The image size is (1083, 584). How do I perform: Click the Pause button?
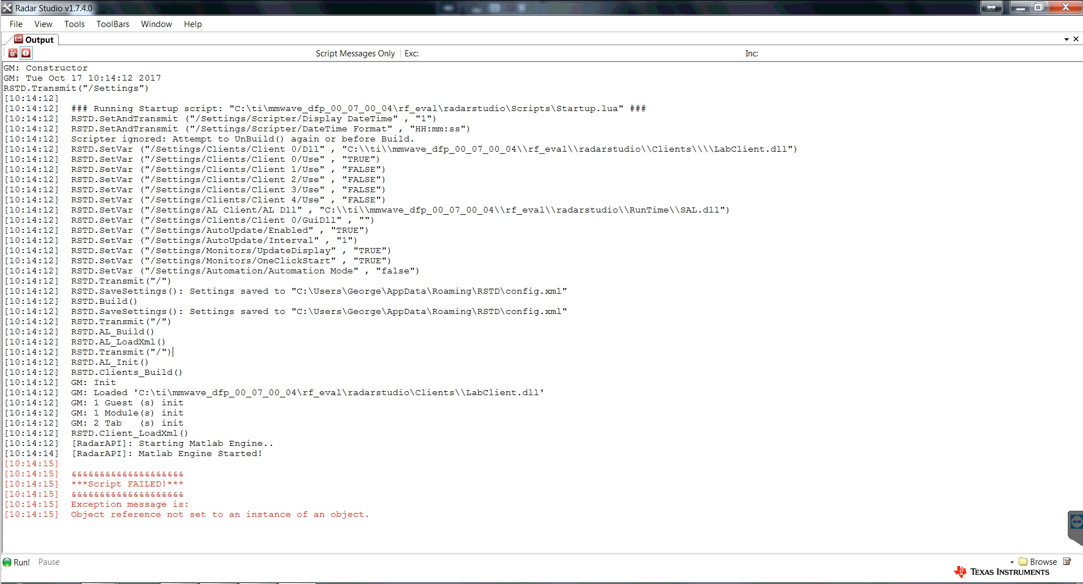[x=49, y=562]
